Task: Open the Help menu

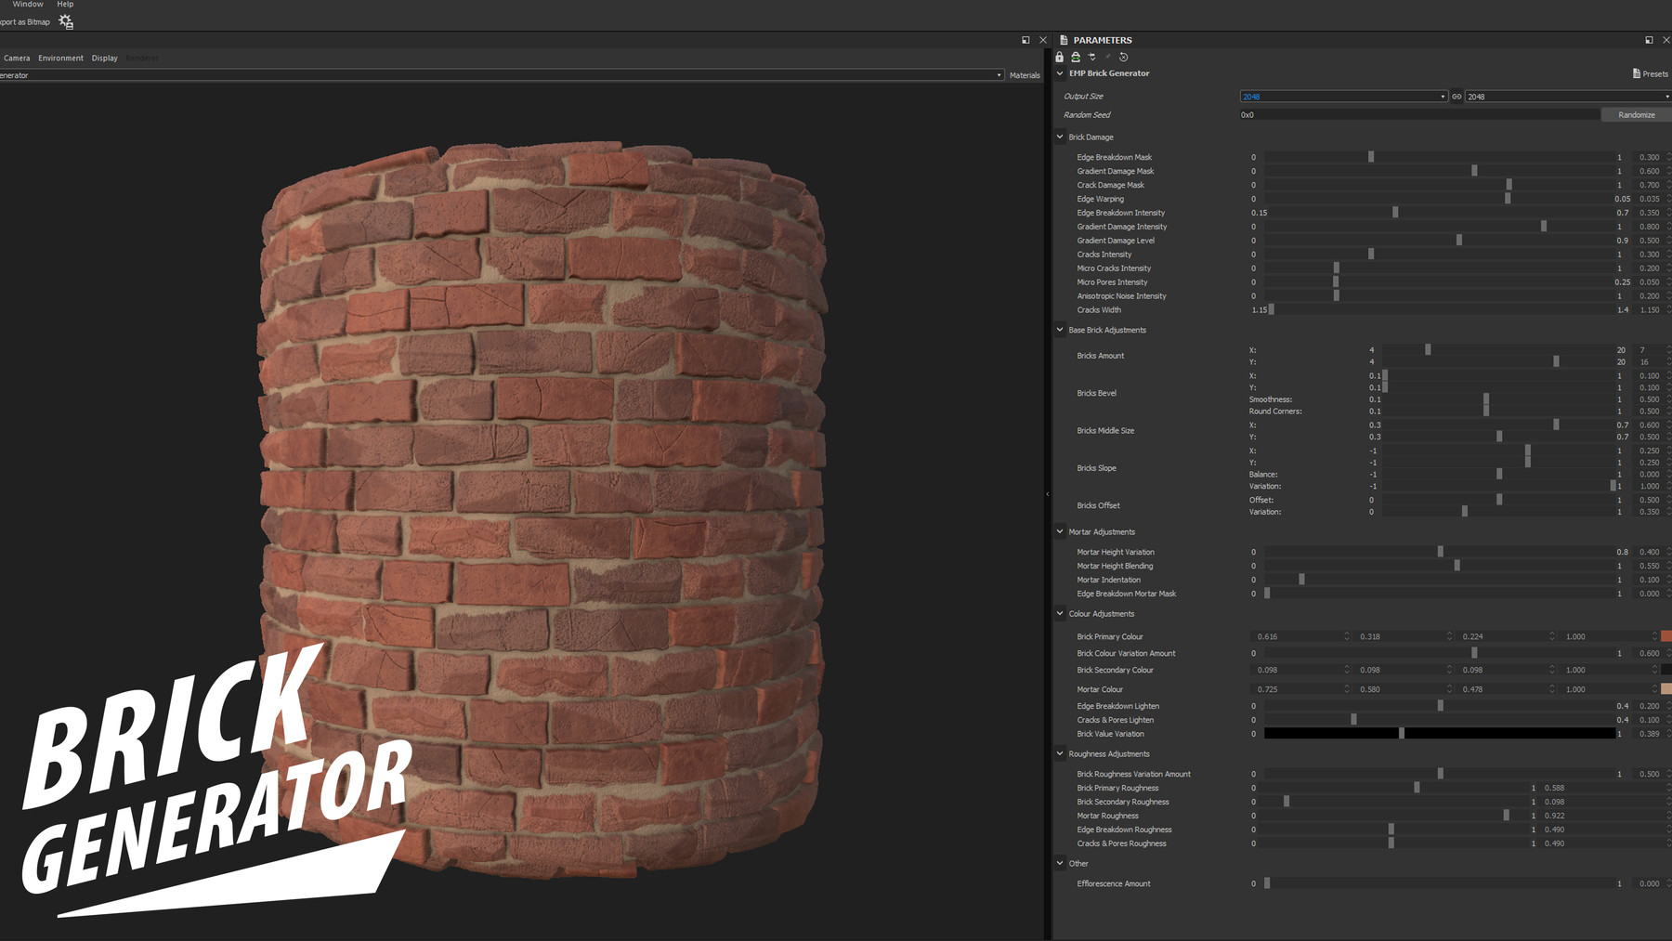Action: (x=64, y=4)
